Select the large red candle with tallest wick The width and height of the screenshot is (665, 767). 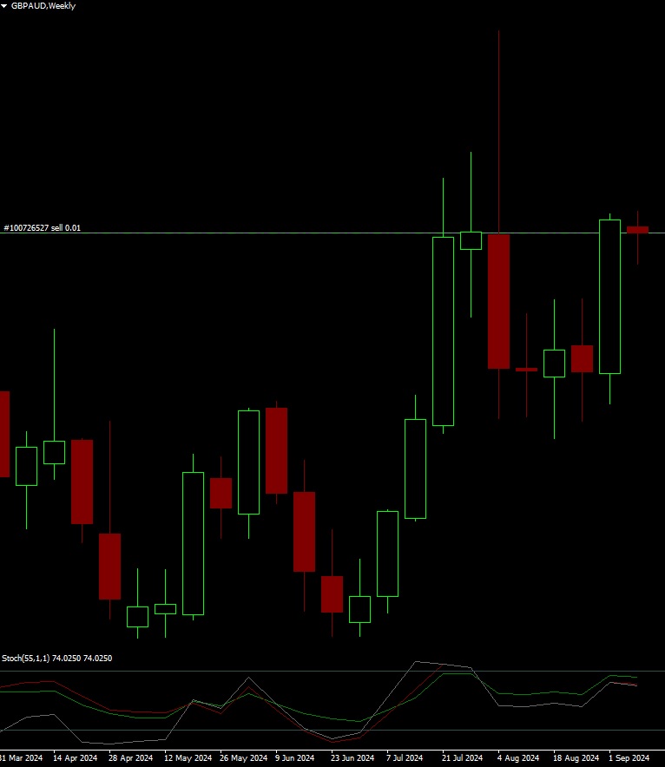pos(498,301)
